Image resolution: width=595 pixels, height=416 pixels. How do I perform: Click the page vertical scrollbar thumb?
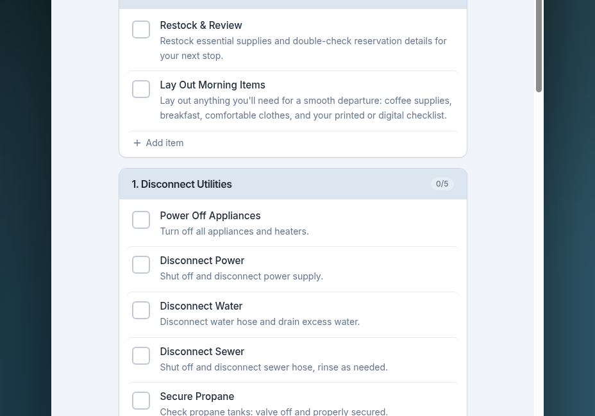point(539,45)
